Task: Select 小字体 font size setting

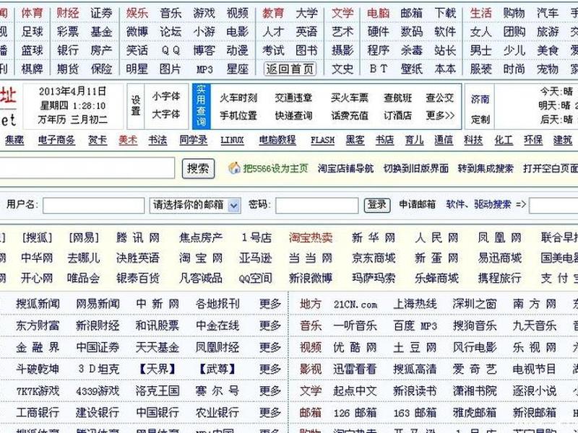Action: pos(166,97)
